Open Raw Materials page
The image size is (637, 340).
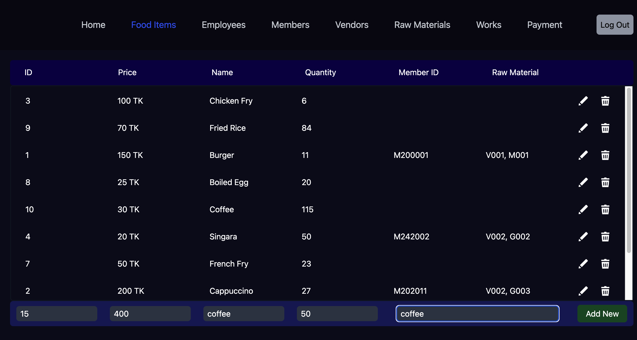tap(422, 25)
